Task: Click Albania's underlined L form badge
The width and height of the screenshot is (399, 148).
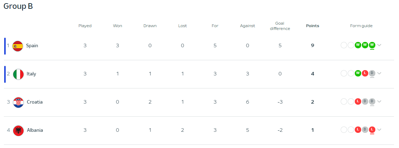Action: 372,130
